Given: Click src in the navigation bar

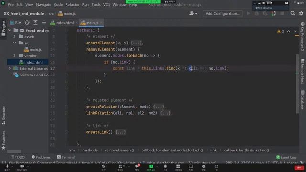Looking at the screenshot, I should coord(51,14).
